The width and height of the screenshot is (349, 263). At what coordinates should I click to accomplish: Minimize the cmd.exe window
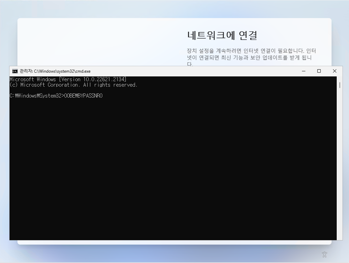coord(304,71)
